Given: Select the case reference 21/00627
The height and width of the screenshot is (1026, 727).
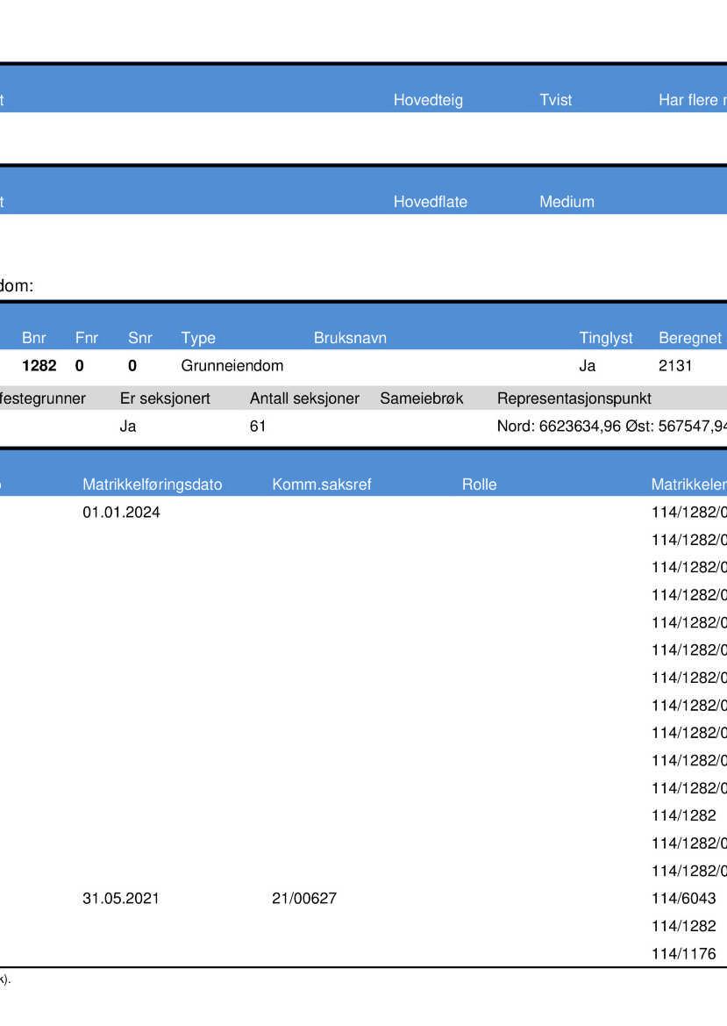Looking at the screenshot, I should click(x=304, y=899).
